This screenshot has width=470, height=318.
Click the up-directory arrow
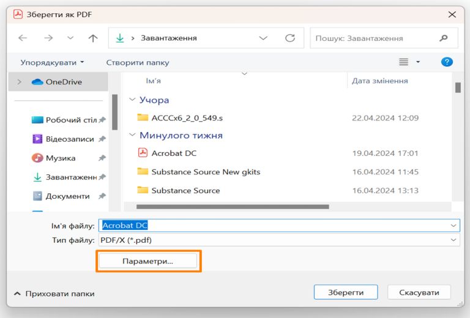click(x=93, y=38)
